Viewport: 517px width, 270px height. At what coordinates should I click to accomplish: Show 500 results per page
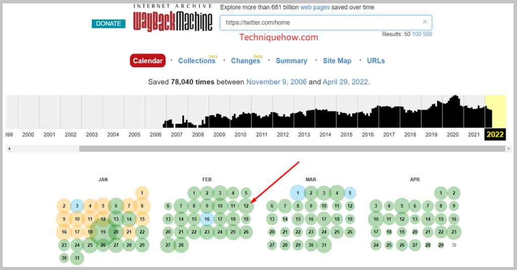(427, 34)
